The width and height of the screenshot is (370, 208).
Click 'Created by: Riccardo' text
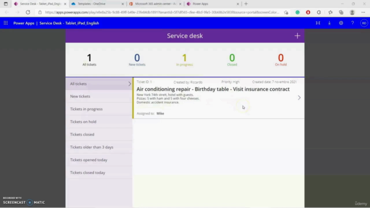coord(188,82)
